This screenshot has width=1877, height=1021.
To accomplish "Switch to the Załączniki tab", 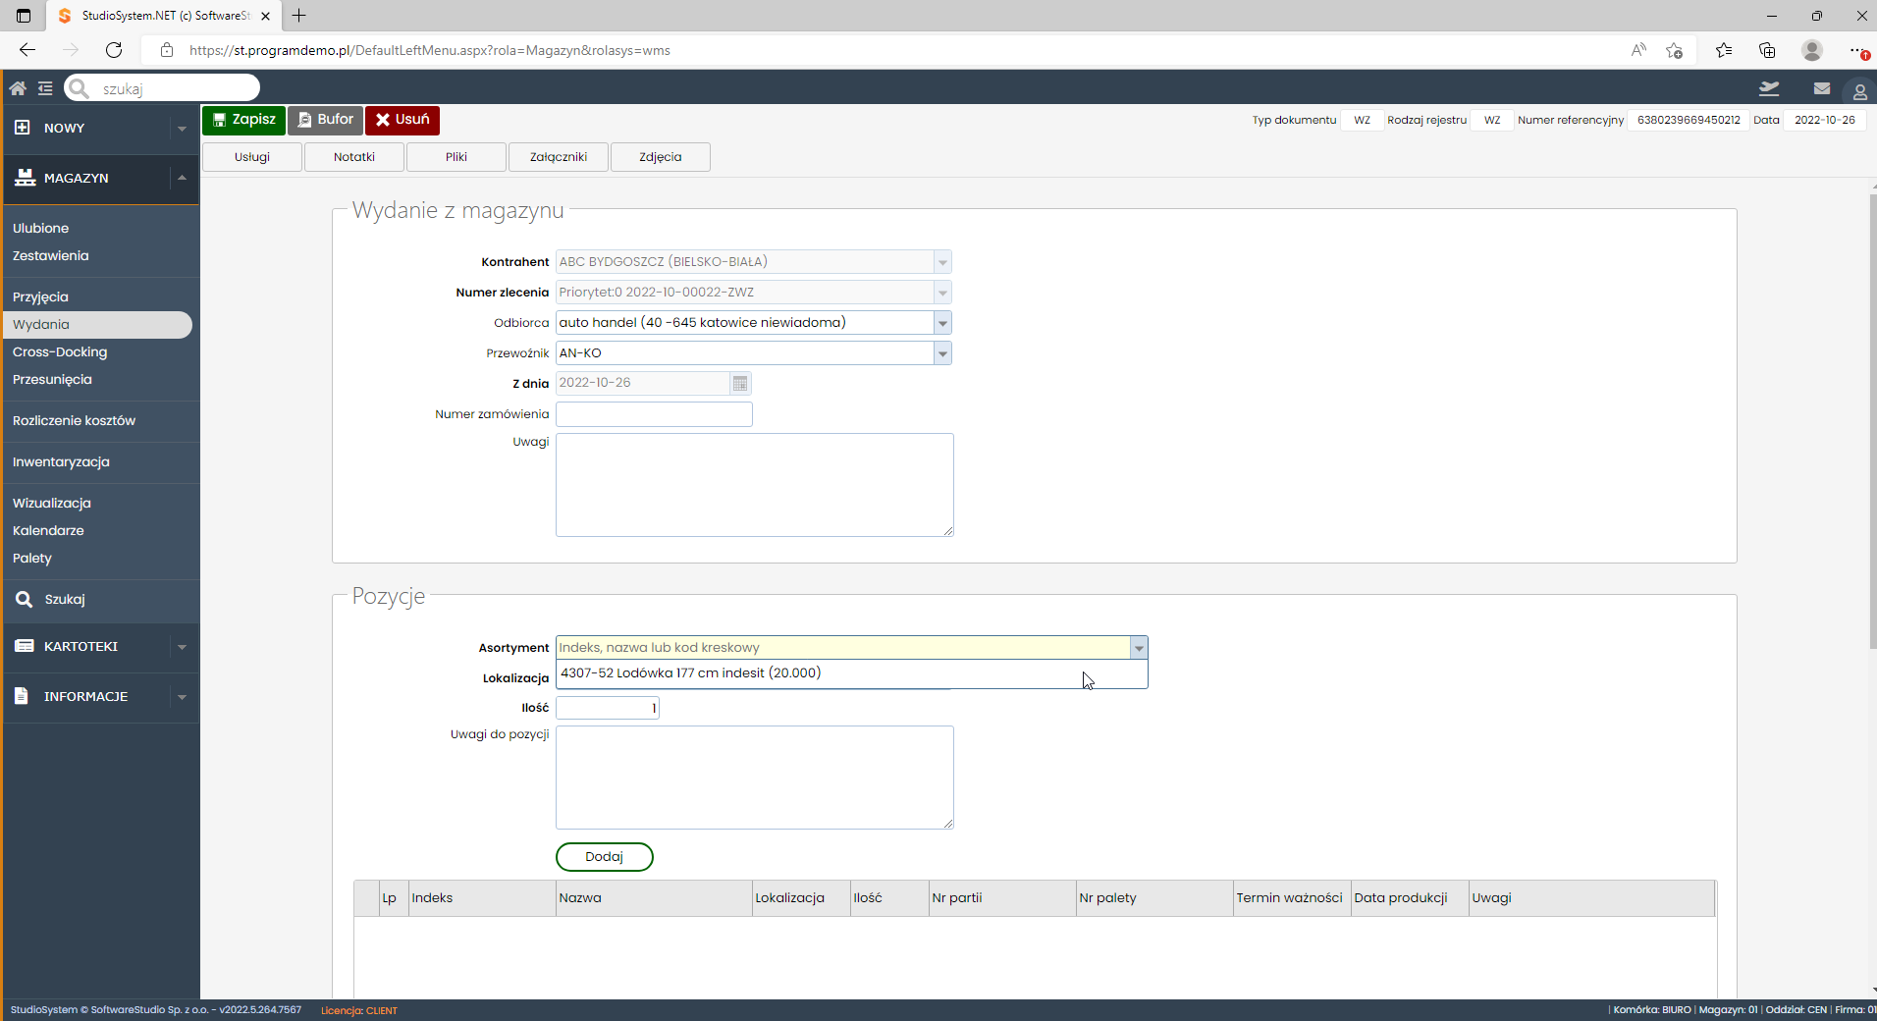I will [559, 157].
